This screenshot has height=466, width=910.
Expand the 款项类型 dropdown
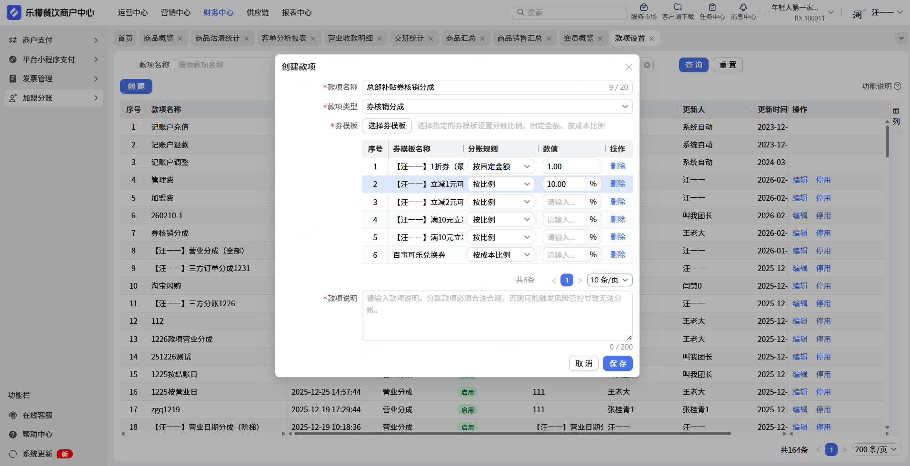pyautogui.click(x=497, y=107)
